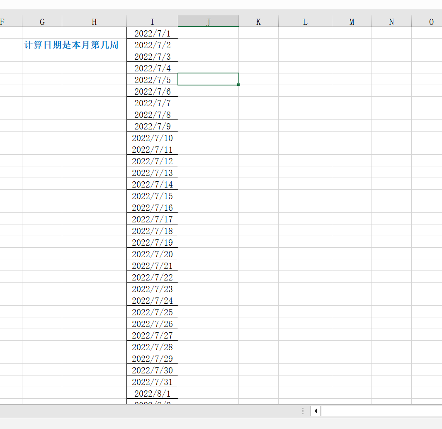The height and width of the screenshot is (429, 442).
Task: Select cell containing 2022/7/5
Action: 152,79
